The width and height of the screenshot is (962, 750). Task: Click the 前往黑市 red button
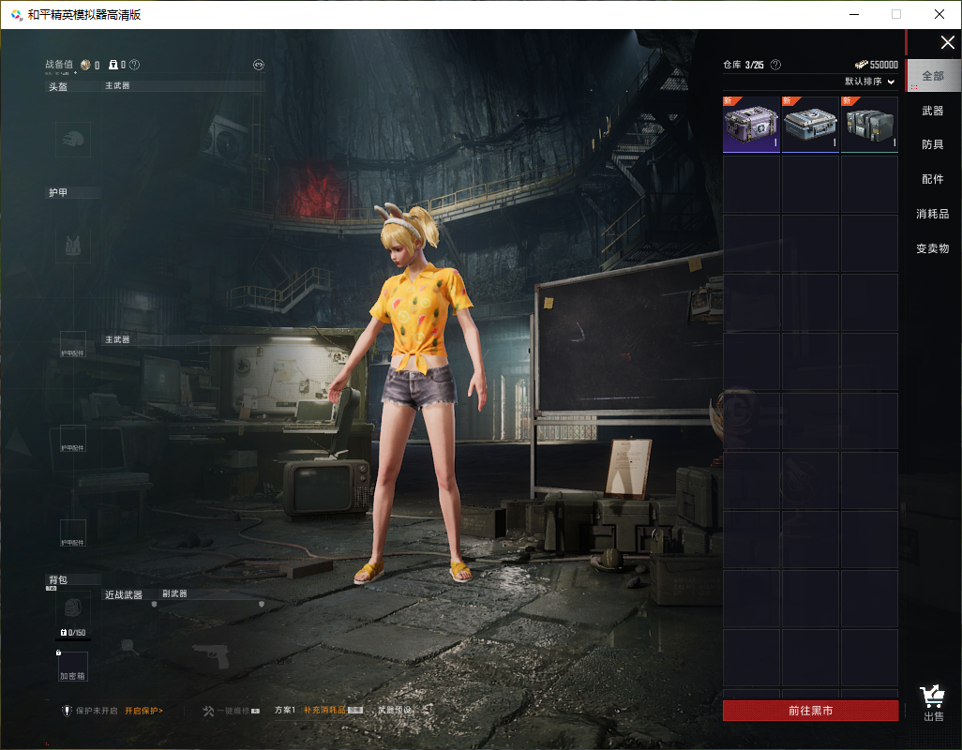tap(810, 711)
